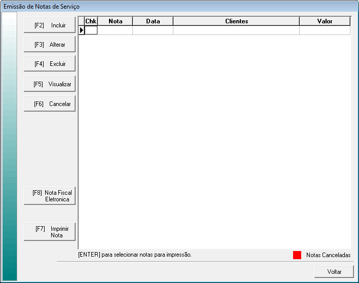The image size is (359, 283).
Task: Click the Valor column header
Action: pos(325,21)
